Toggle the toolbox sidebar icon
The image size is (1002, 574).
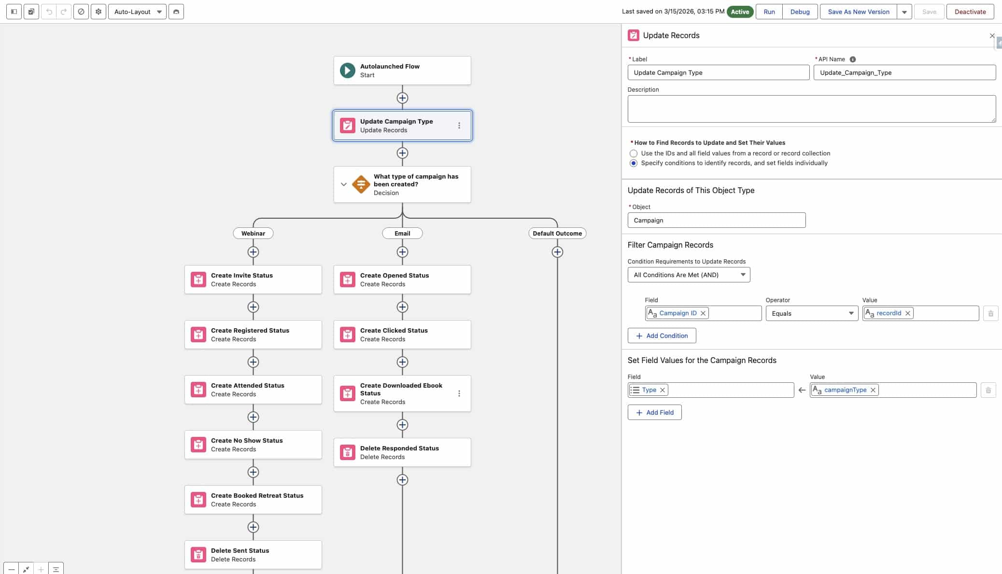click(x=14, y=12)
